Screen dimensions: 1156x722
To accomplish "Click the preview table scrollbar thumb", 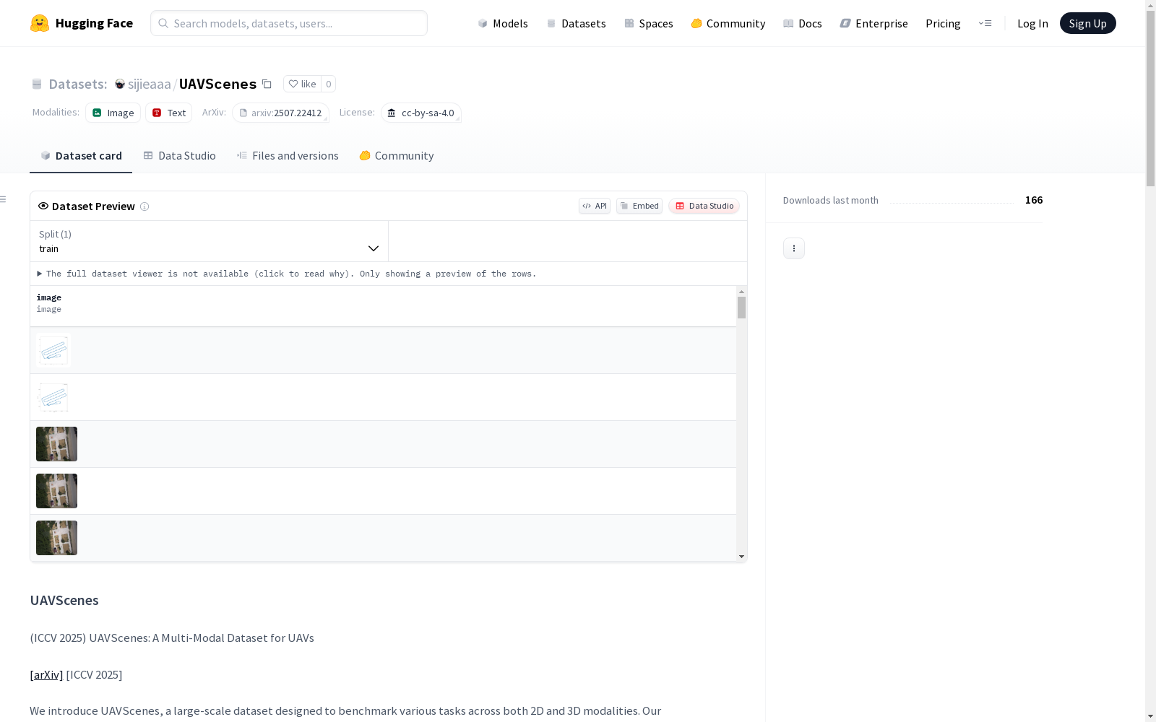I will pos(741,308).
